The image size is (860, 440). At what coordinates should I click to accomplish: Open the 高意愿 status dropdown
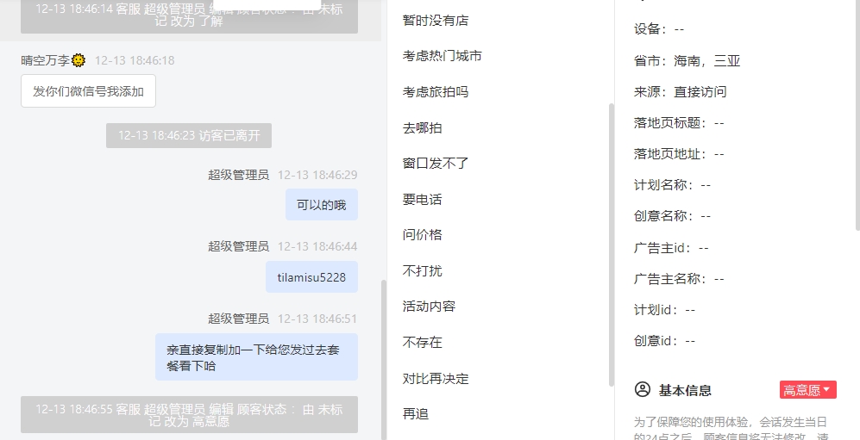click(x=808, y=390)
